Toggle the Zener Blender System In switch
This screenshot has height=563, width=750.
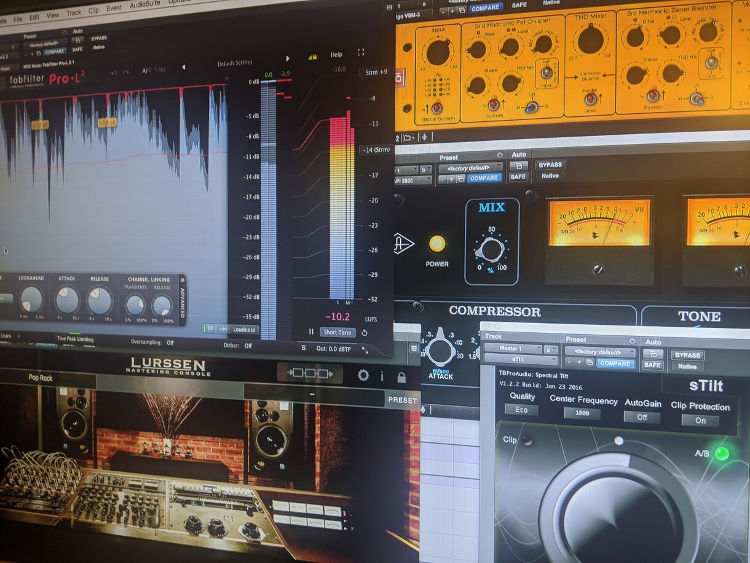(x=653, y=95)
